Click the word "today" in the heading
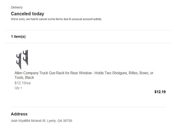The image size is (182, 138). (x=38, y=14)
